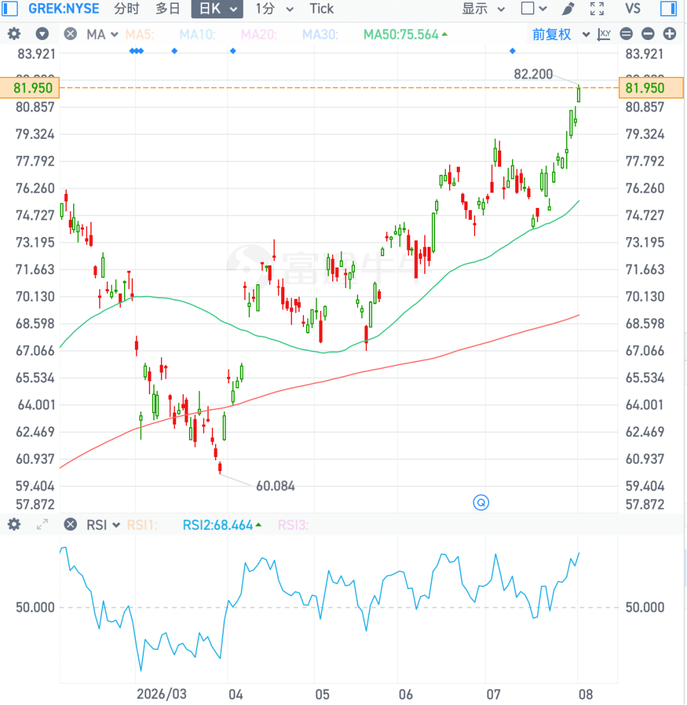Open the RSI indicator type dropdown

tap(103, 524)
